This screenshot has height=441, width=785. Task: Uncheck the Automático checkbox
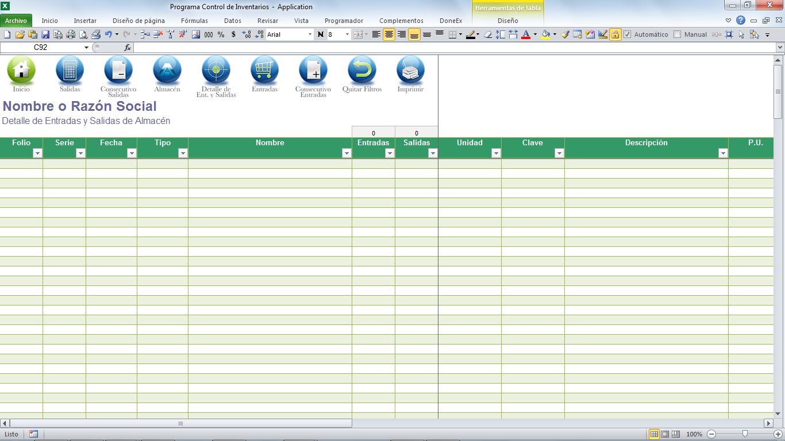[x=628, y=34]
